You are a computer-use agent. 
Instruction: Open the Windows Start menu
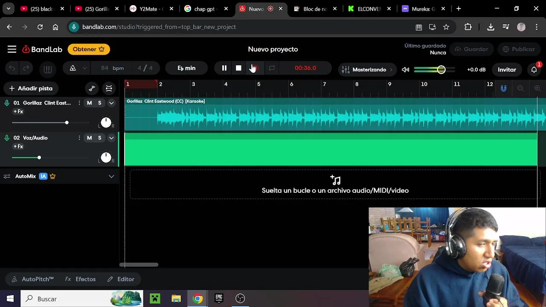pos(10,299)
